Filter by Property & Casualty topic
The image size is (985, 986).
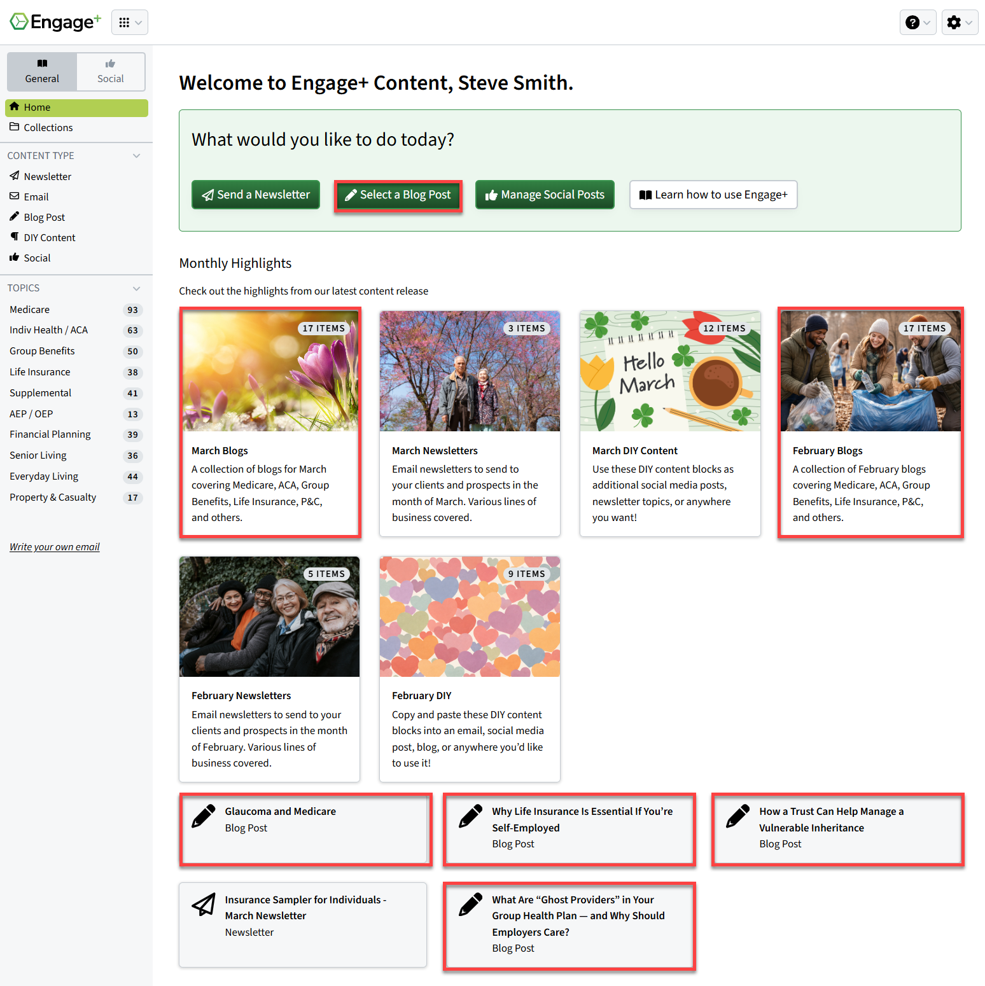(76, 497)
